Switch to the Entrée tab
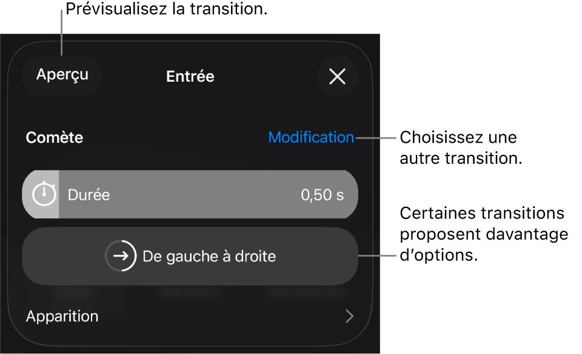Viewport: 582px width, 354px height. coord(190,76)
